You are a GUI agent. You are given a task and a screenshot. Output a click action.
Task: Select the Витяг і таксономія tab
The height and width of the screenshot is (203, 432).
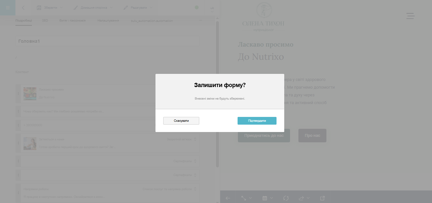72,21
